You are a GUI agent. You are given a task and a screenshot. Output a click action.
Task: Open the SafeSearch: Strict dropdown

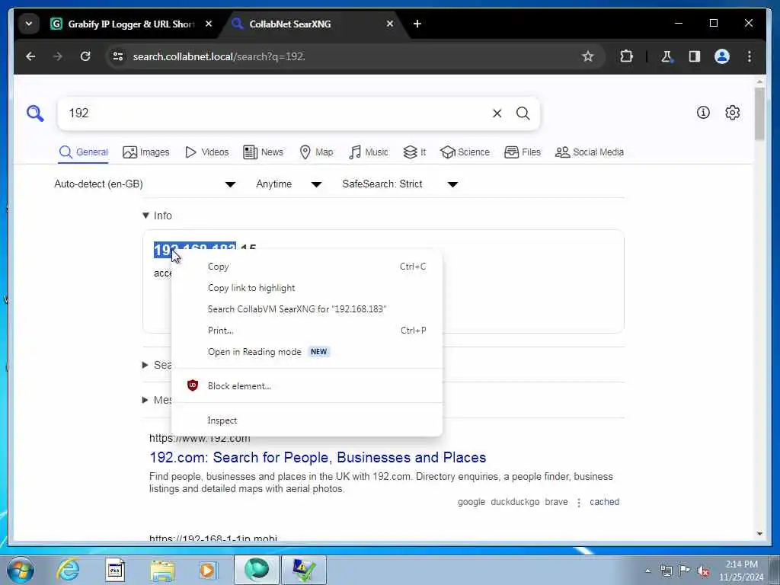click(x=399, y=184)
